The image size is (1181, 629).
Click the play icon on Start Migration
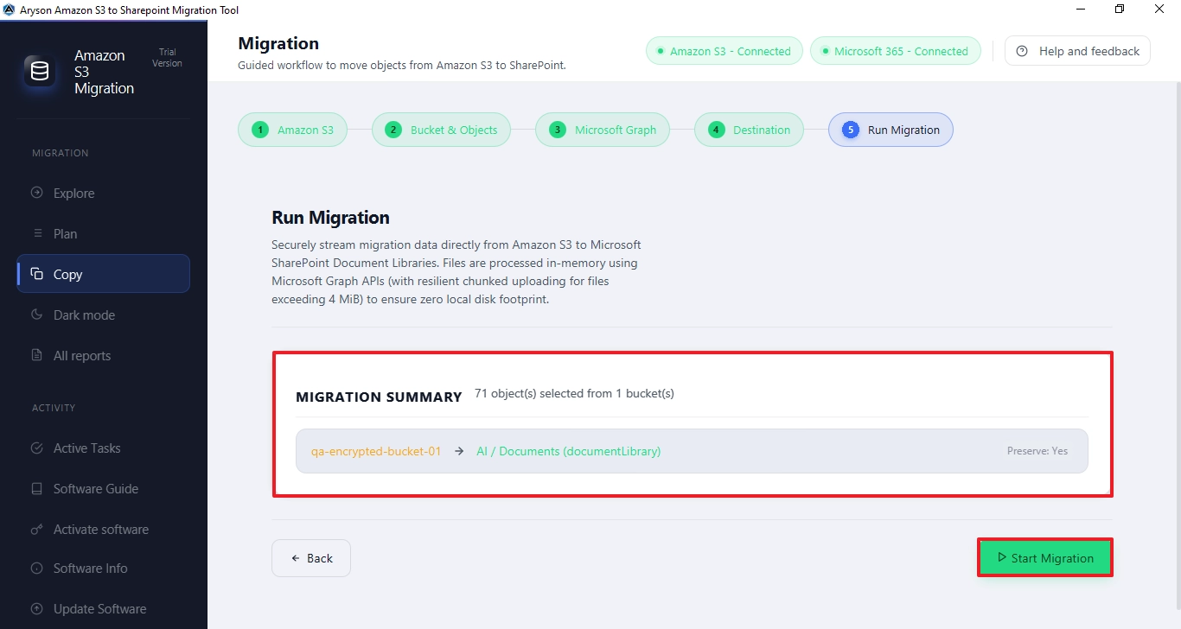(1001, 558)
